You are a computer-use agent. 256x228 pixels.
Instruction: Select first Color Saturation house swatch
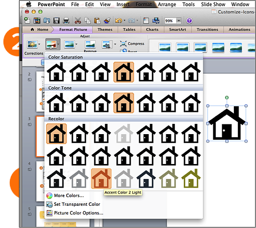56,72
